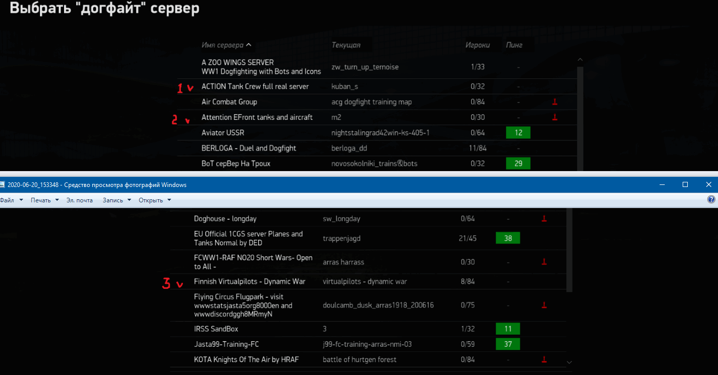Sort by Текущая column header

pos(346,45)
